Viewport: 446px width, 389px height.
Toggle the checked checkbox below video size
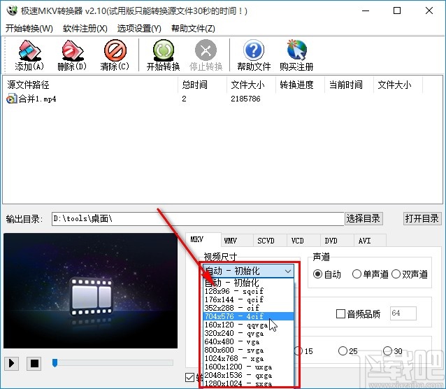point(189,377)
